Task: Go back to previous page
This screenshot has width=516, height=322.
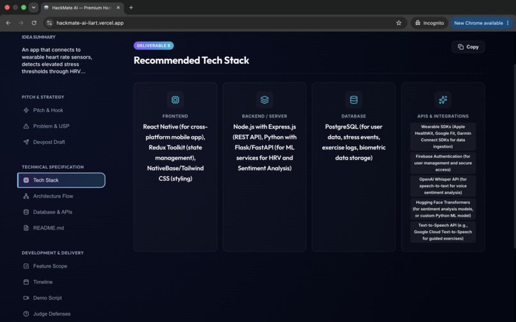Action: (8, 23)
